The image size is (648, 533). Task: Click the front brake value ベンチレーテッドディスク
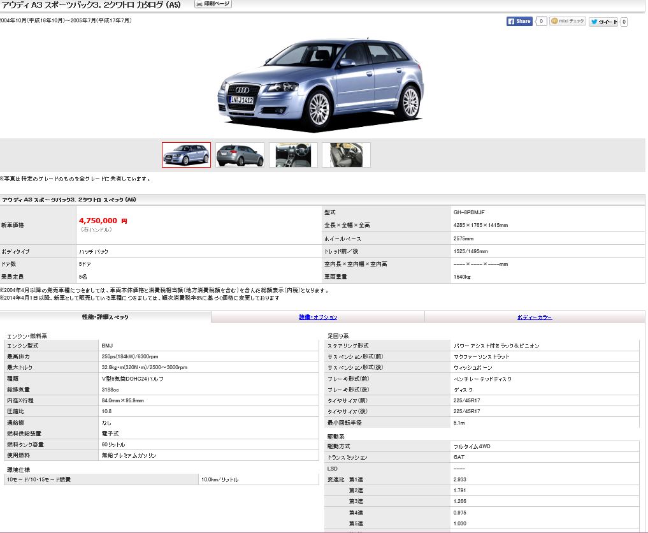[482, 378]
